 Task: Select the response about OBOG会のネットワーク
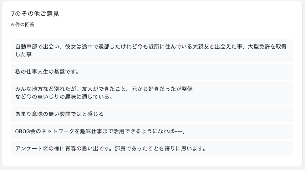tap(101, 131)
